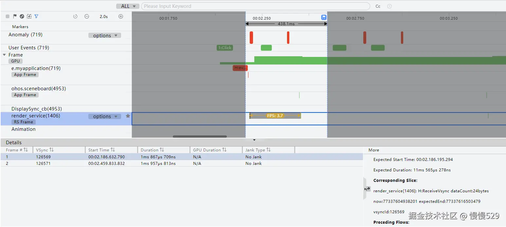Click the dark circular quartered icon
Screen dimensions: 506x227
coord(22,16)
